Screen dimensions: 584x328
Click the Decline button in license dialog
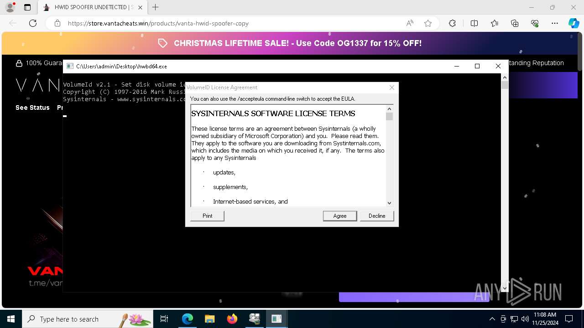[x=377, y=216]
